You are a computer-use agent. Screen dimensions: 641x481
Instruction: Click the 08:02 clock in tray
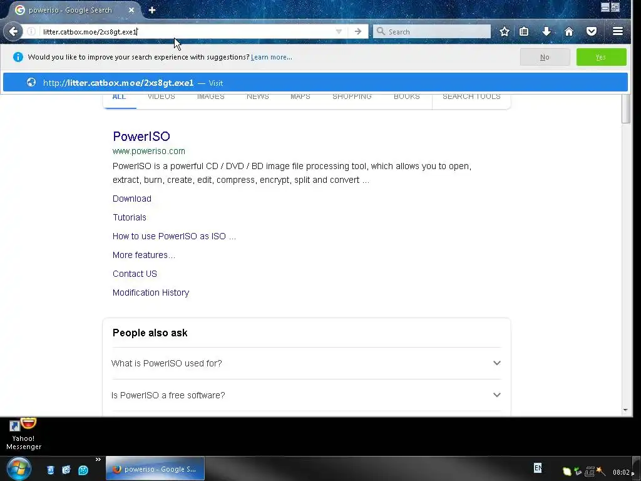pos(620,472)
